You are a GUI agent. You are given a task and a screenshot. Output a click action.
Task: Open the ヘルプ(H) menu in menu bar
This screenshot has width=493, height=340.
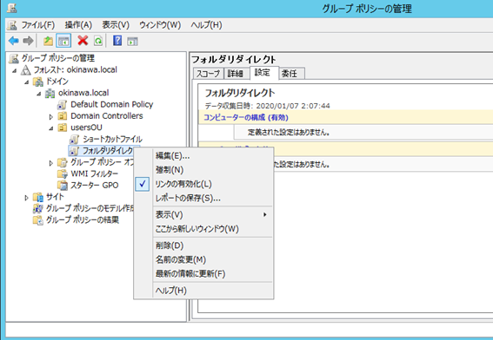tap(206, 25)
